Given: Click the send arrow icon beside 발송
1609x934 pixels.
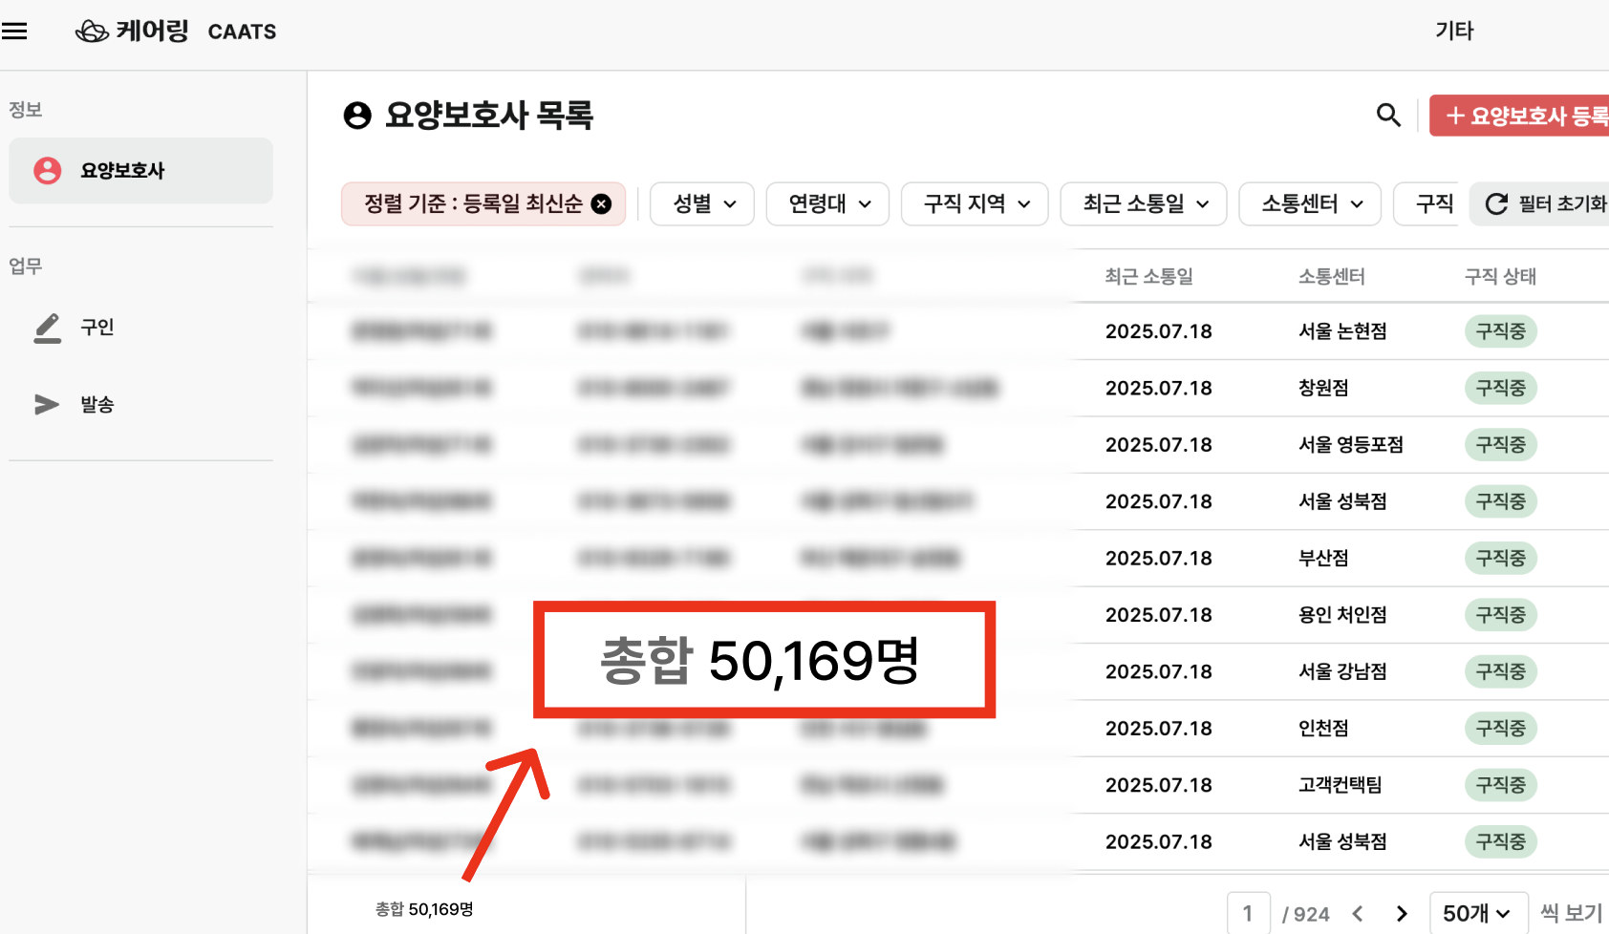Looking at the screenshot, I should pyautogui.click(x=47, y=404).
